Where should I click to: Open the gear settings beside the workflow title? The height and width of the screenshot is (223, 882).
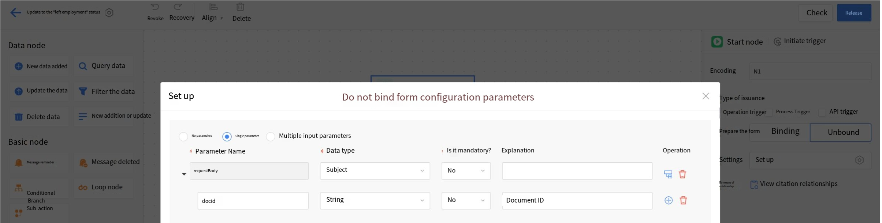(x=109, y=13)
